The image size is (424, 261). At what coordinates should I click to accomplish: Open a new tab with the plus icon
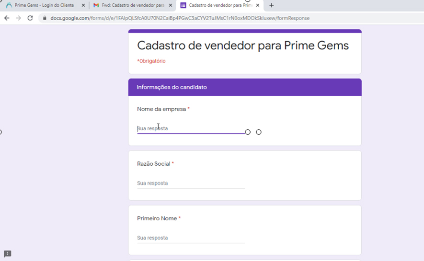tap(272, 5)
